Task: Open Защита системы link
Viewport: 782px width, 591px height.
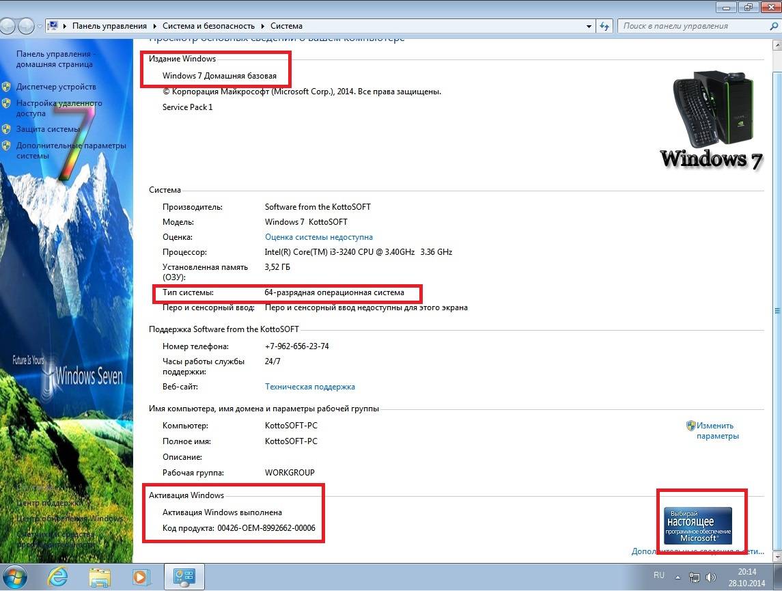Action: tap(48, 129)
